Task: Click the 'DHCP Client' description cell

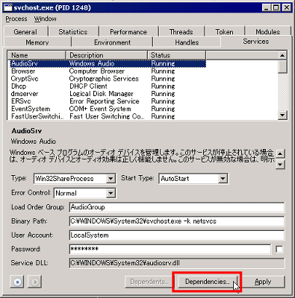Action: click(88, 86)
